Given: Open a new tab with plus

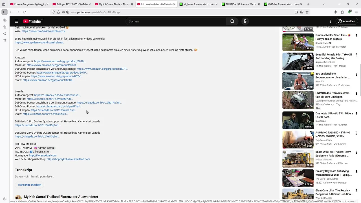Looking at the screenshot, I should tap(308, 4).
